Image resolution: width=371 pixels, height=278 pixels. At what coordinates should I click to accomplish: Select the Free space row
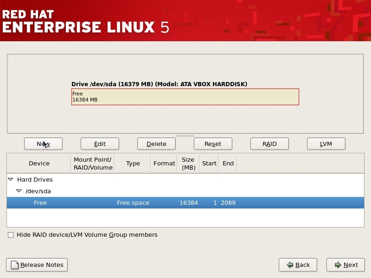(x=185, y=202)
